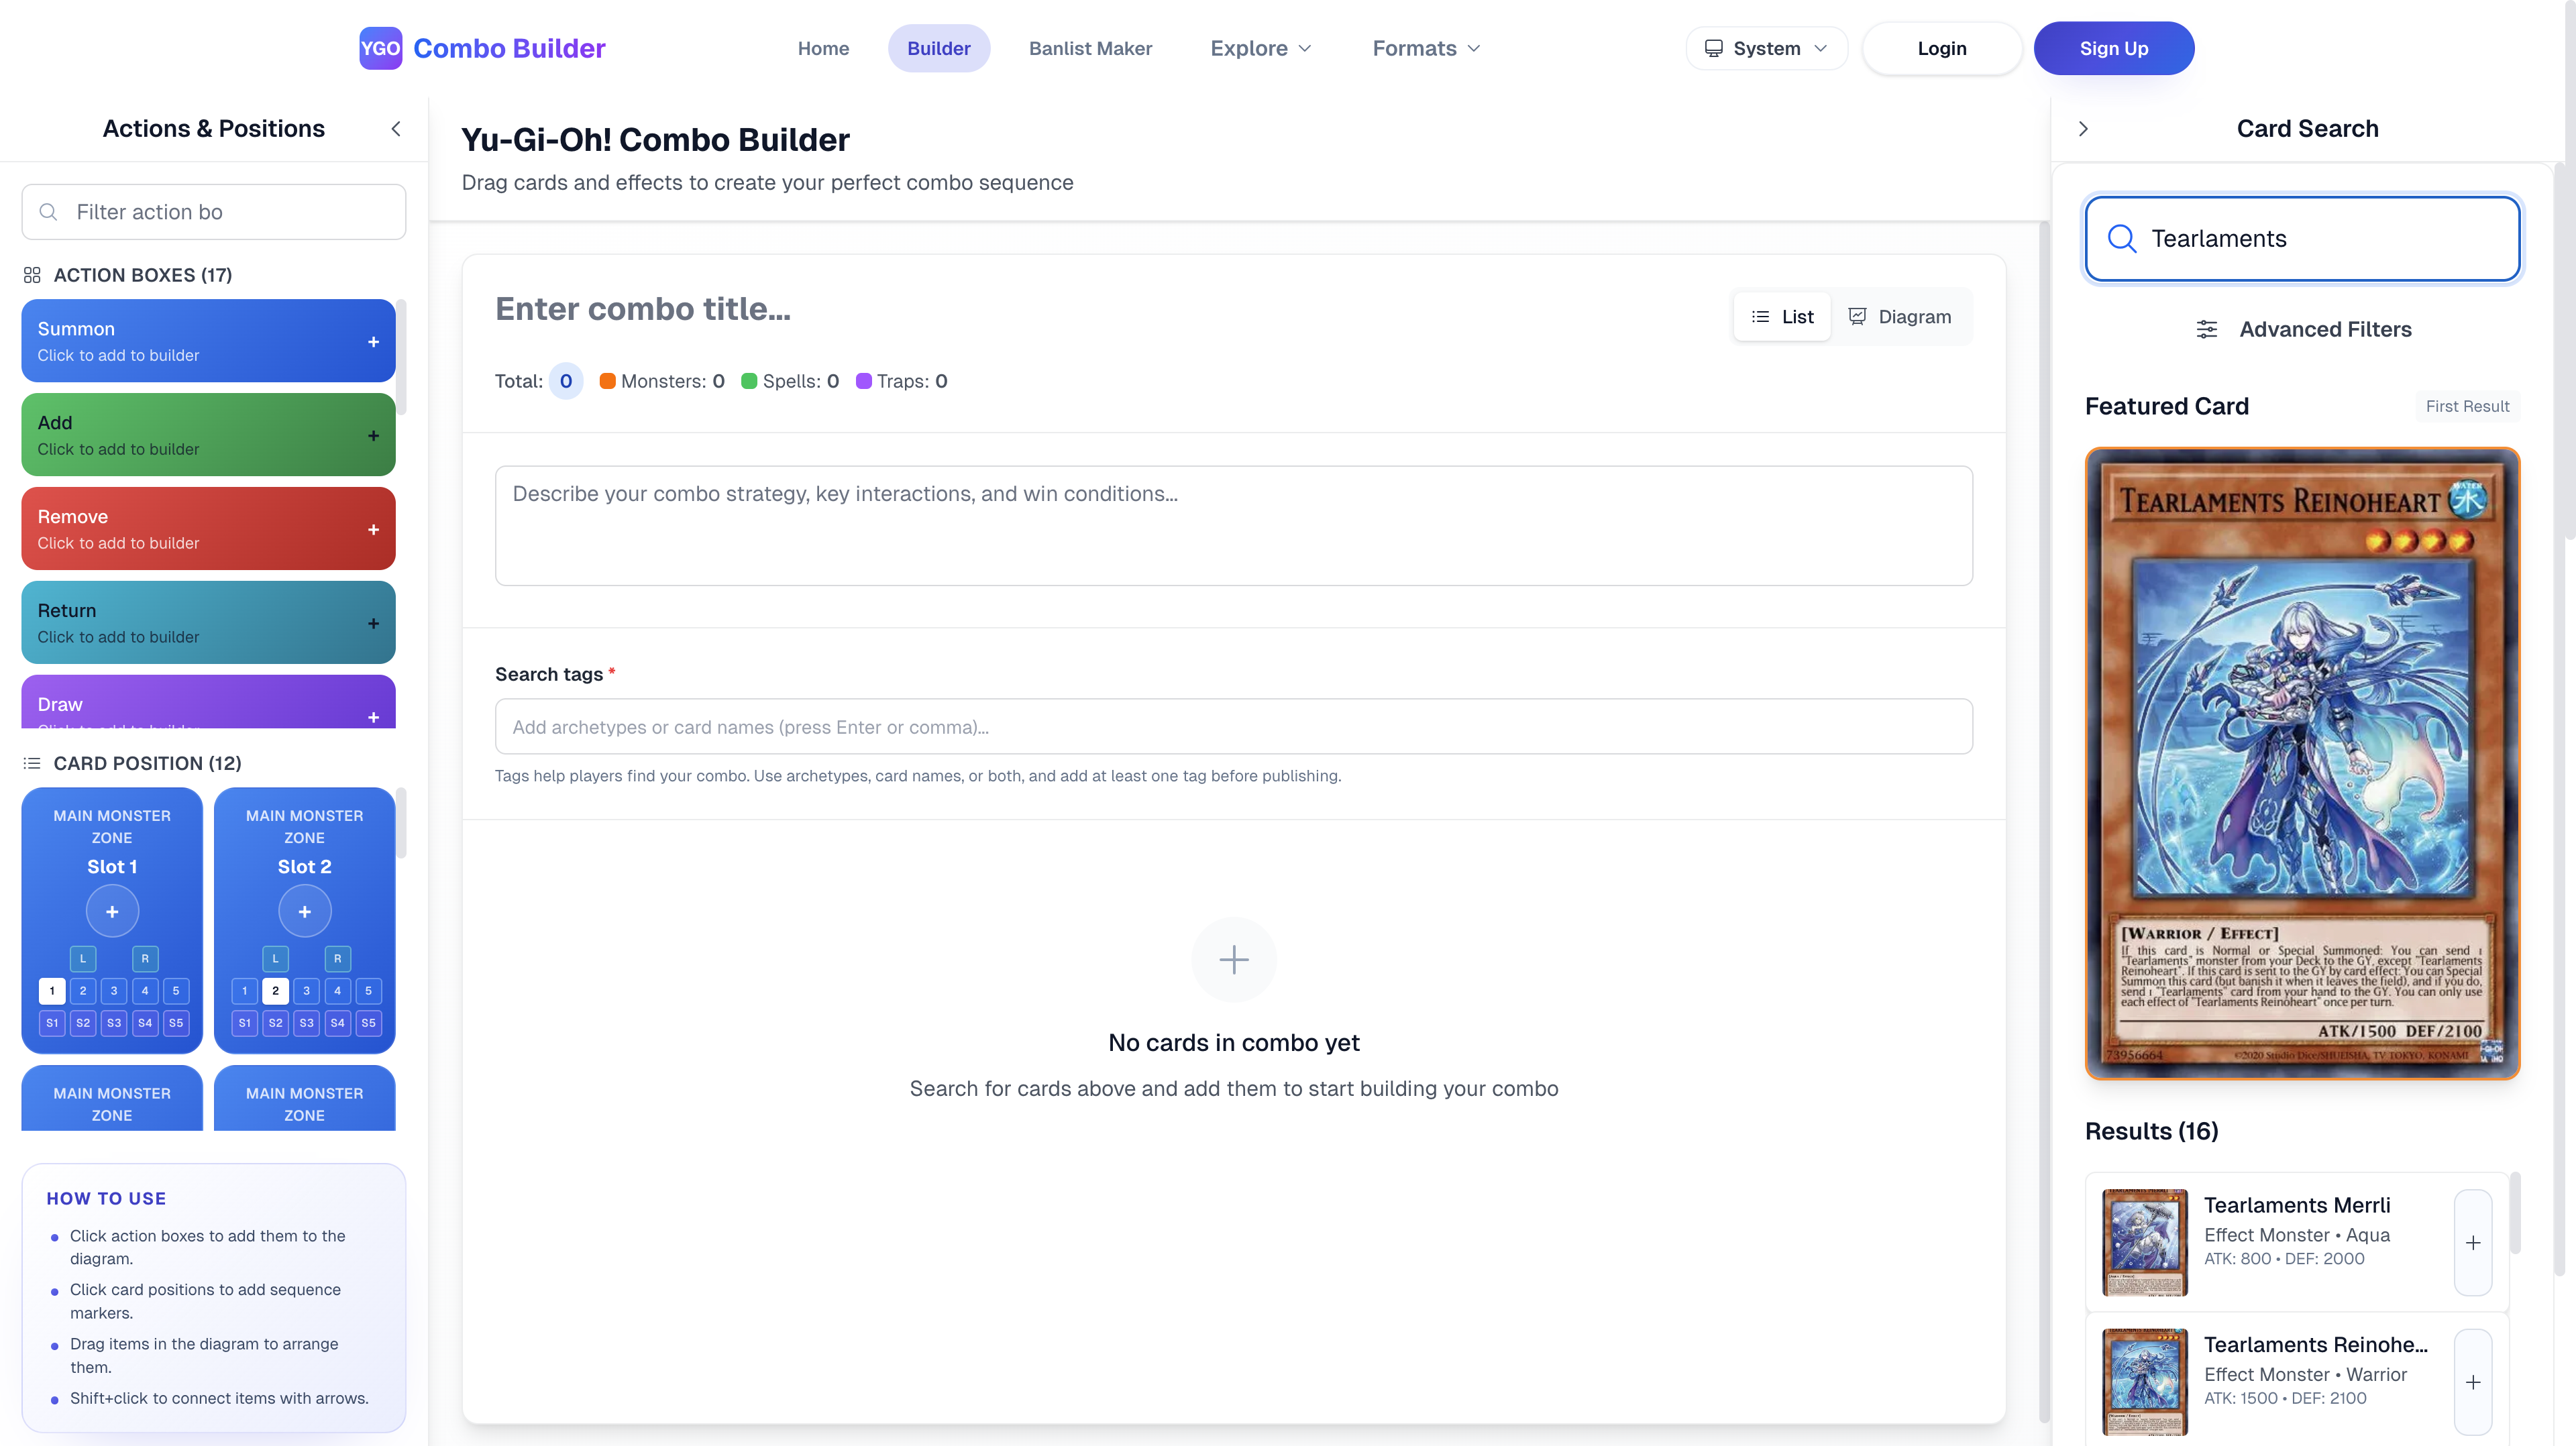Add Summon action box via plus icon

point(373,342)
